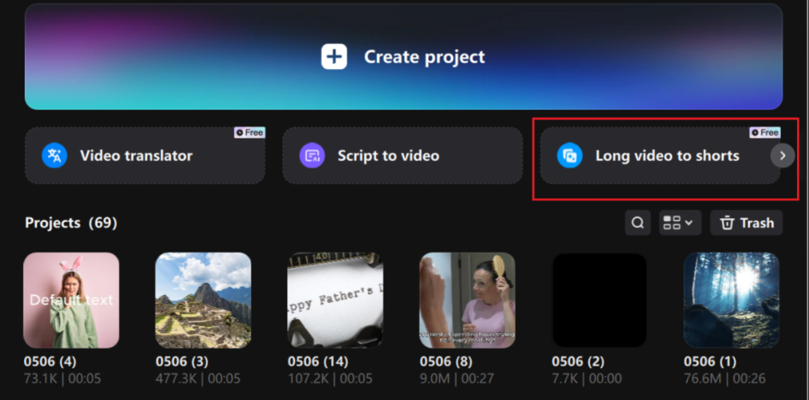Click the plus icon in Create project banner
The image size is (809, 400).
(334, 57)
